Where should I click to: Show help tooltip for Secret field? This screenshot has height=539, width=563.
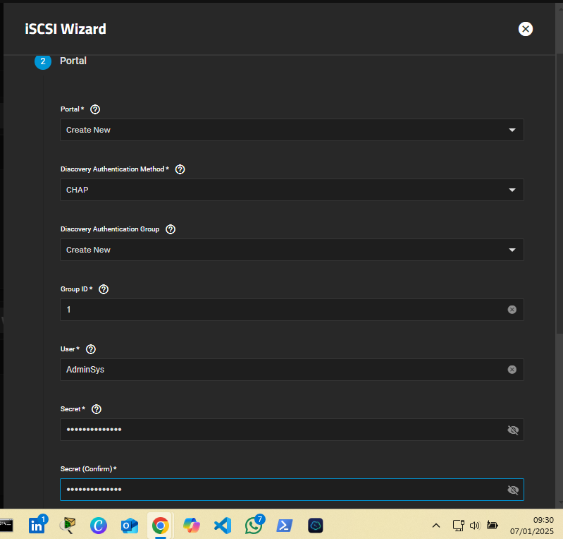point(97,409)
